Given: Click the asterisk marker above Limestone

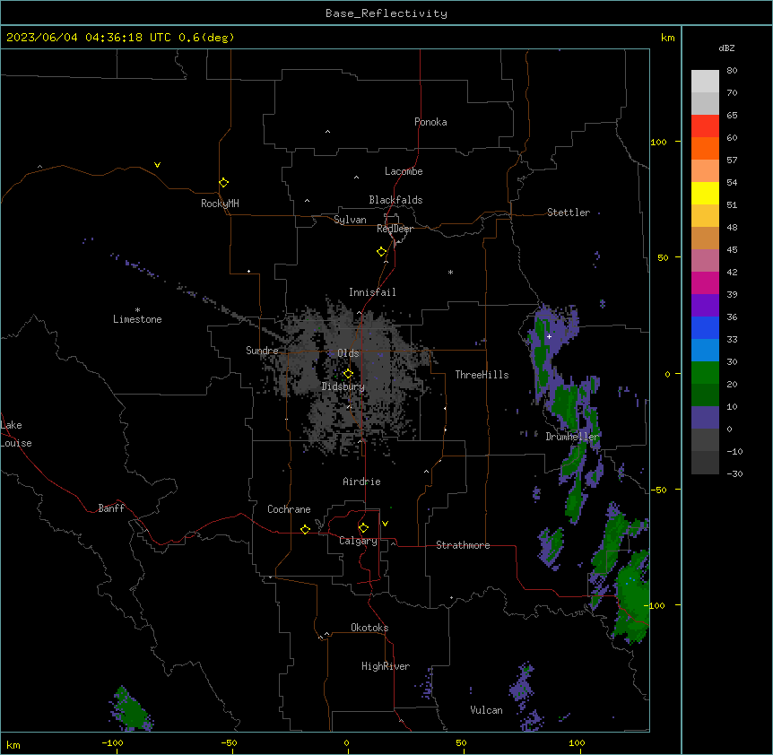Looking at the screenshot, I should (x=137, y=310).
